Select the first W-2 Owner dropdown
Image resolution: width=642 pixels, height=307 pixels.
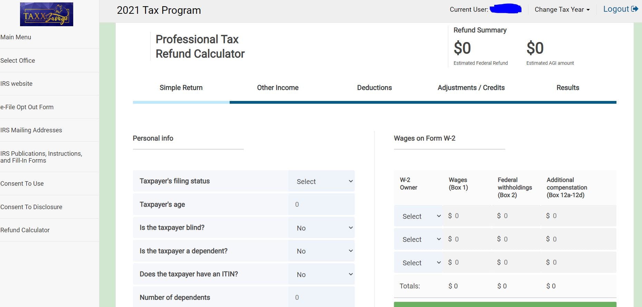pos(418,216)
